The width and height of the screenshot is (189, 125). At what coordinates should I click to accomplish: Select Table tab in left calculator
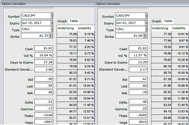[74, 21]
